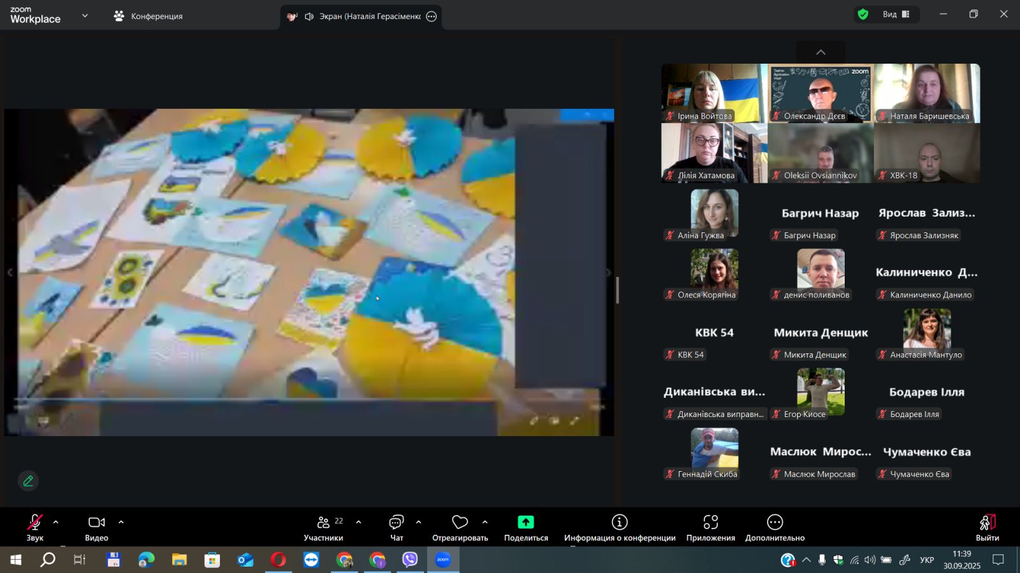The width and height of the screenshot is (1020, 573).
Task: Open the Apps (Приложения) panel
Action: point(710,527)
